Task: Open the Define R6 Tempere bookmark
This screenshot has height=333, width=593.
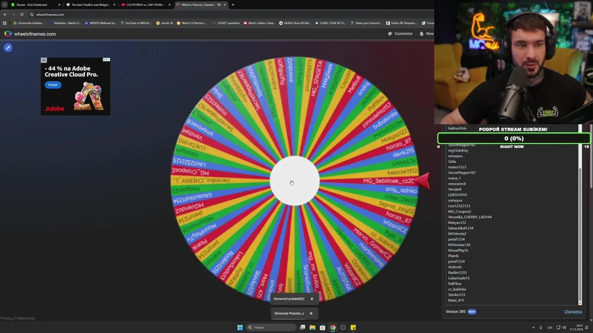Action: (x=402, y=23)
